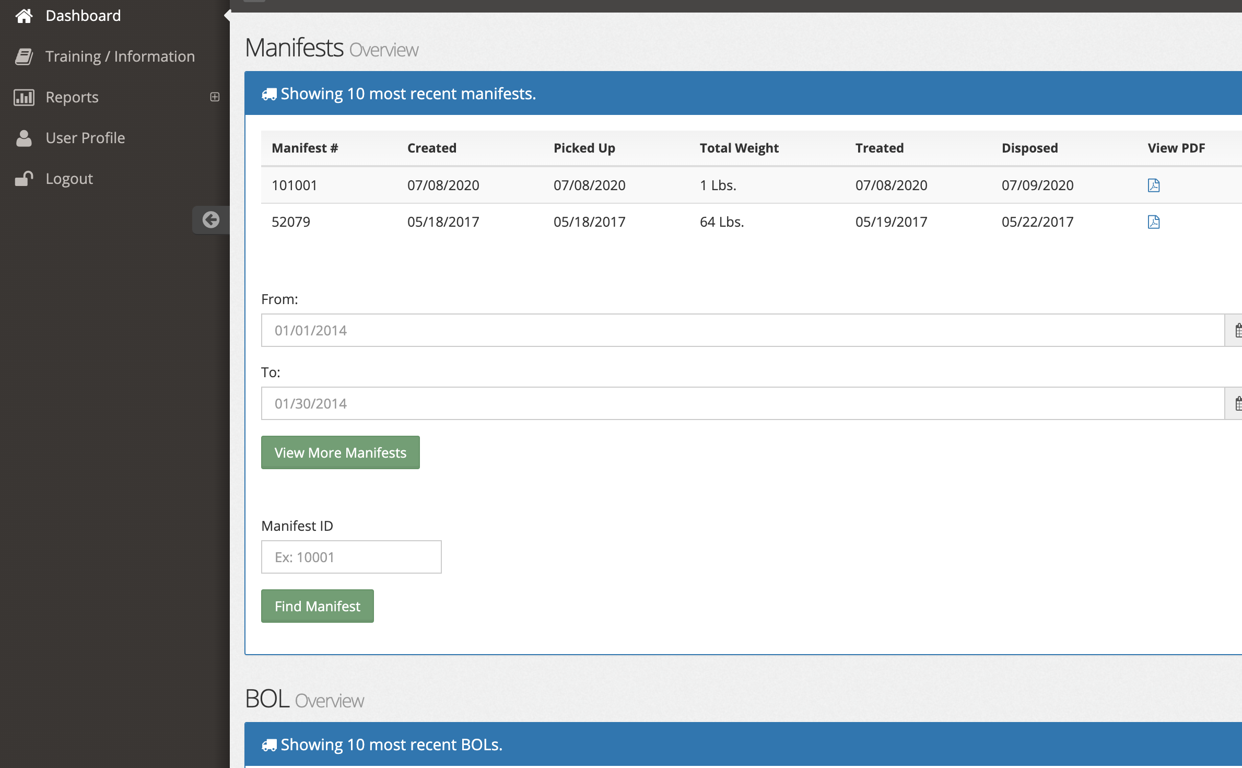Click the BOL Overview heading
Viewport: 1242px width, 768px height.
[304, 699]
